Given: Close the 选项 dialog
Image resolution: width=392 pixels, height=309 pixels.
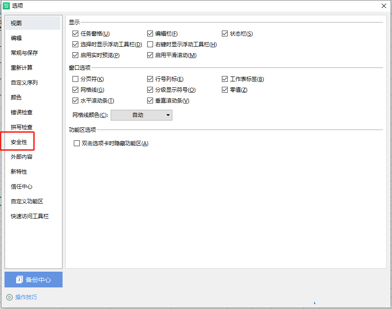Looking at the screenshot, I should point(384,6).
